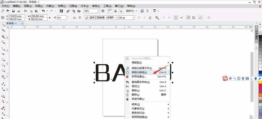The image size is (262, 119).
Task: Choose 拼写检查 from context menu
Action: click(x=147, y=77)
